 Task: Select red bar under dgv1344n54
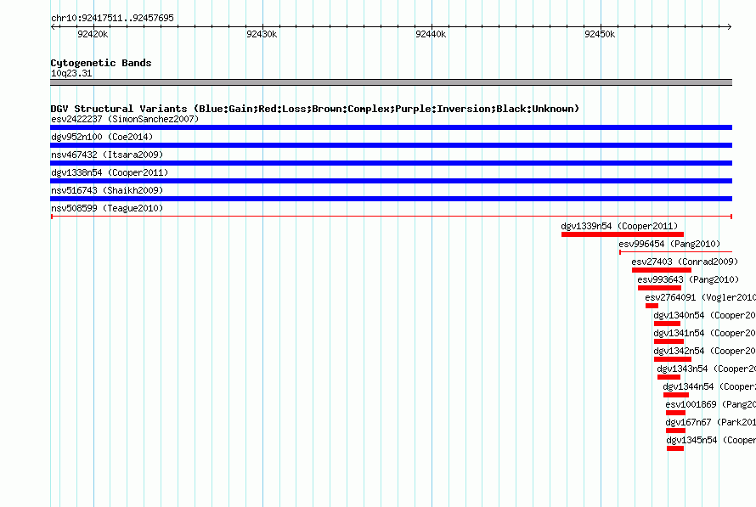pos(676,395)
